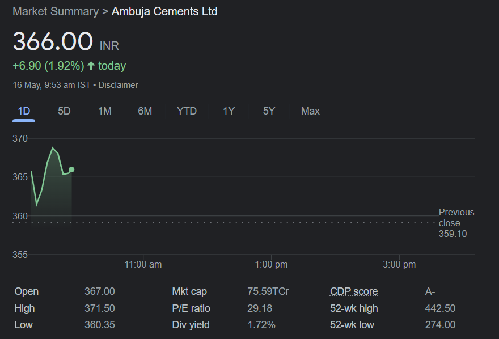
Task: Click the green up arrow beside today
Action: click(x=91, y=66)
